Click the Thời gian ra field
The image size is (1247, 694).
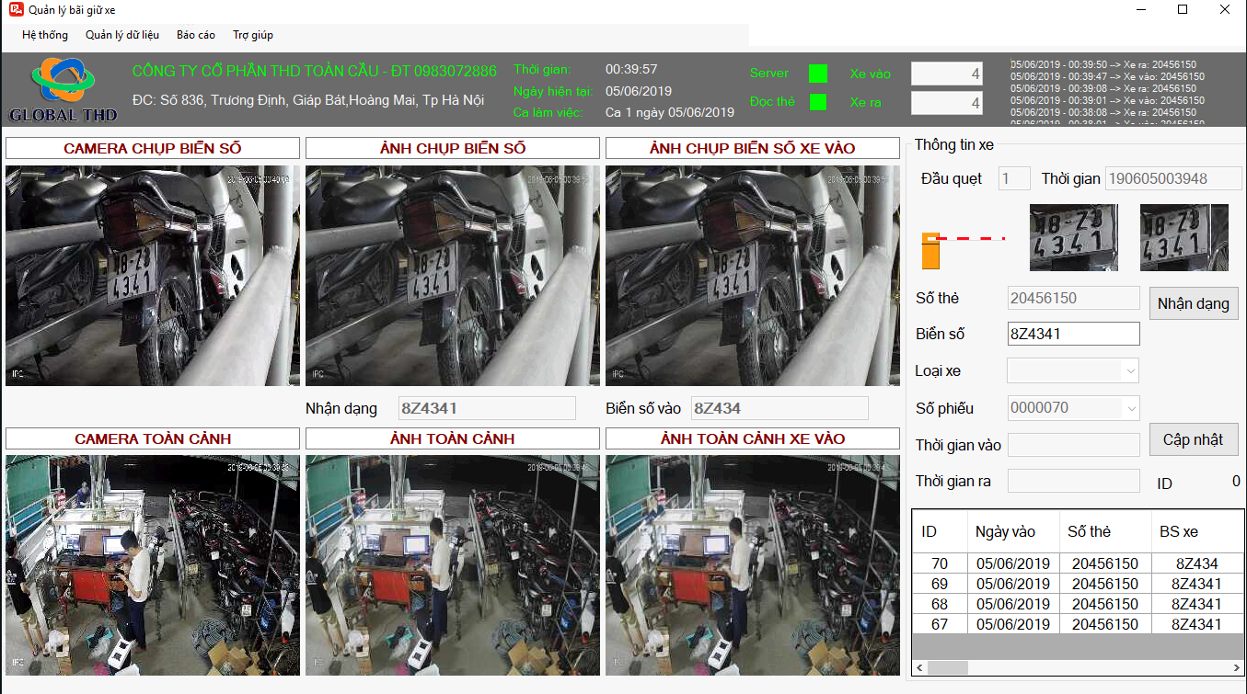(1073, 481)
